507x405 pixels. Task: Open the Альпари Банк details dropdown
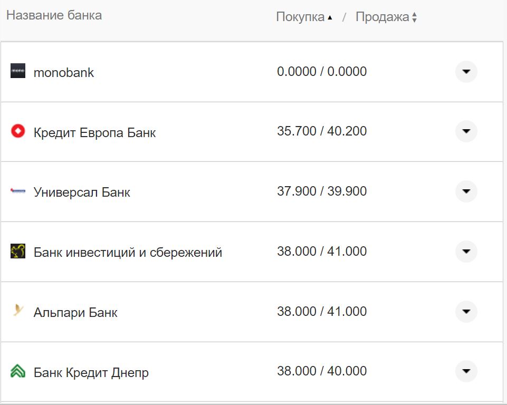(x=466, y=312)
